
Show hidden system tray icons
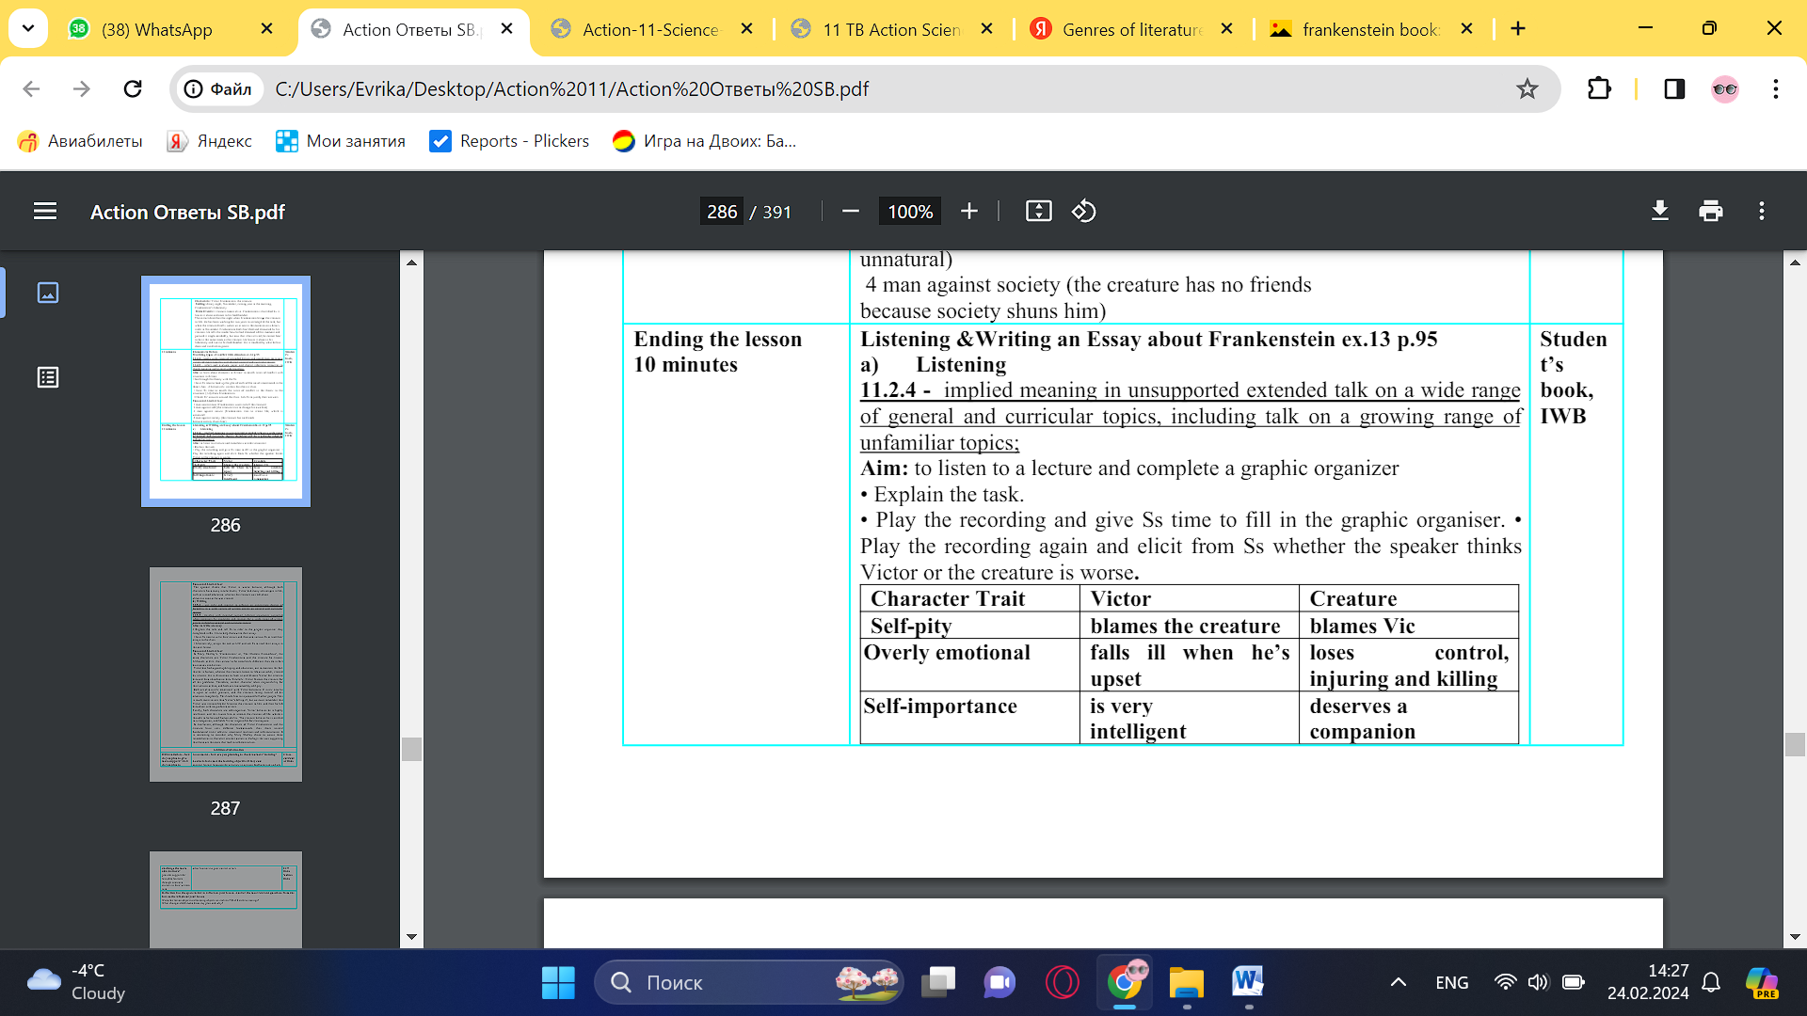[x=1399, y=982]
